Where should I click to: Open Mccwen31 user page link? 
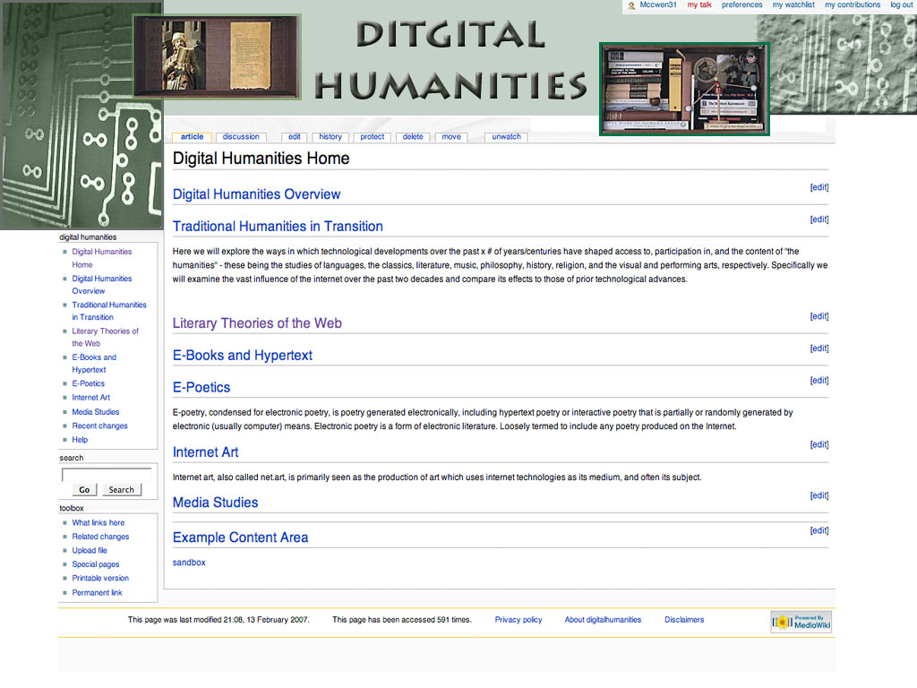tap(658, 4)
